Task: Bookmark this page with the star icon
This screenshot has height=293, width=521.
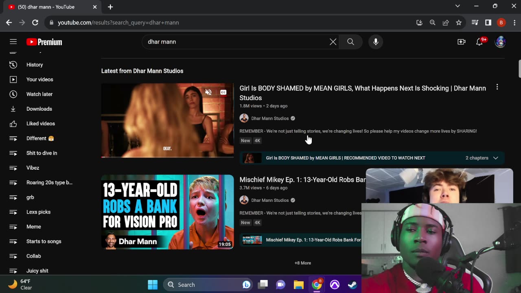Action: 459,22
